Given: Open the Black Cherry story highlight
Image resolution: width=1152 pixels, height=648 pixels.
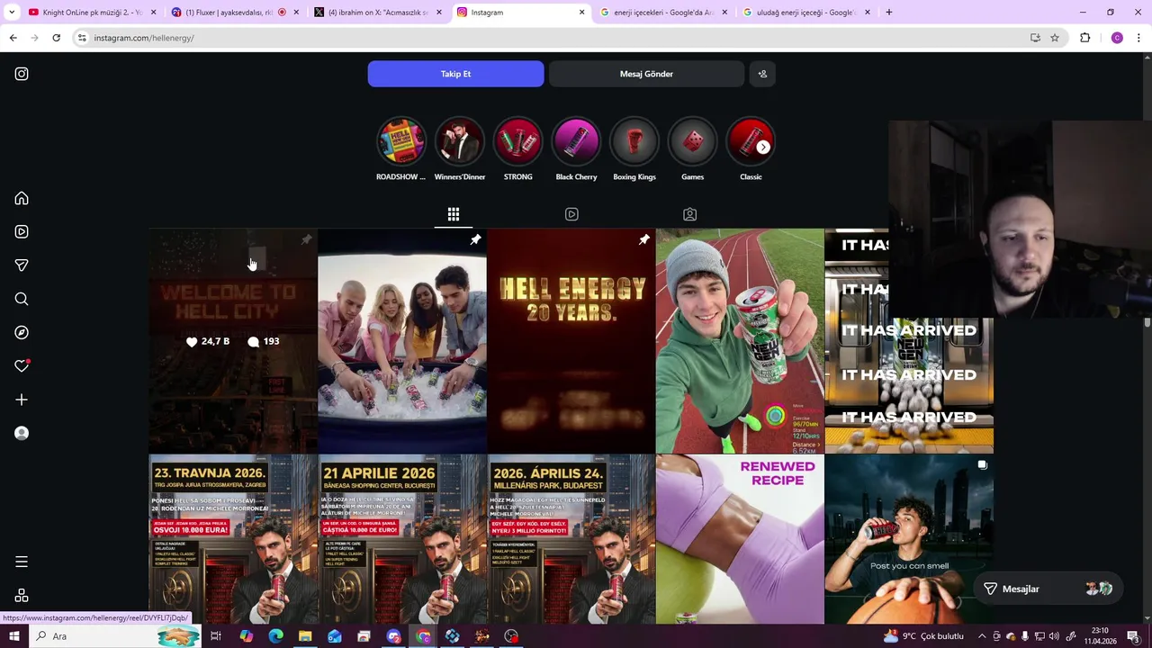Looking at the screenshot, I should 576,149.
